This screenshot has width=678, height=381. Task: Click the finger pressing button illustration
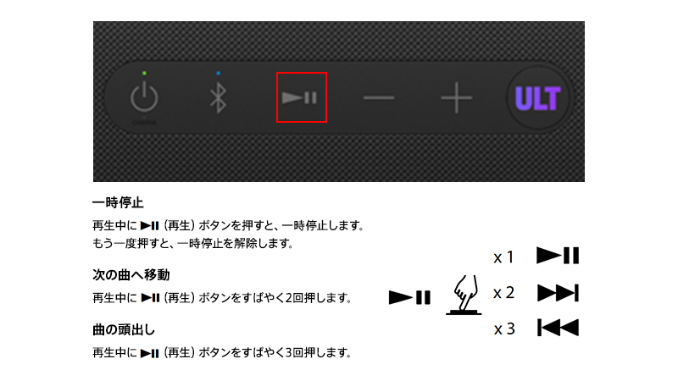click(464, 295)
